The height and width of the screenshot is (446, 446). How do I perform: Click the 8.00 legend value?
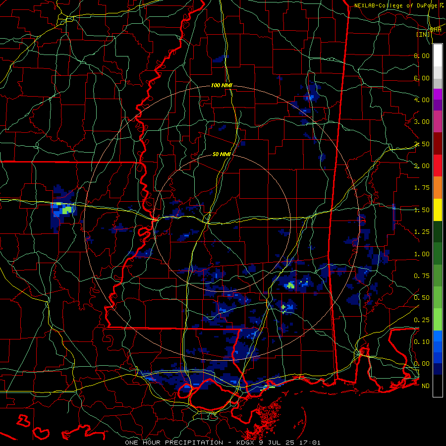click(x=422, y=56)
